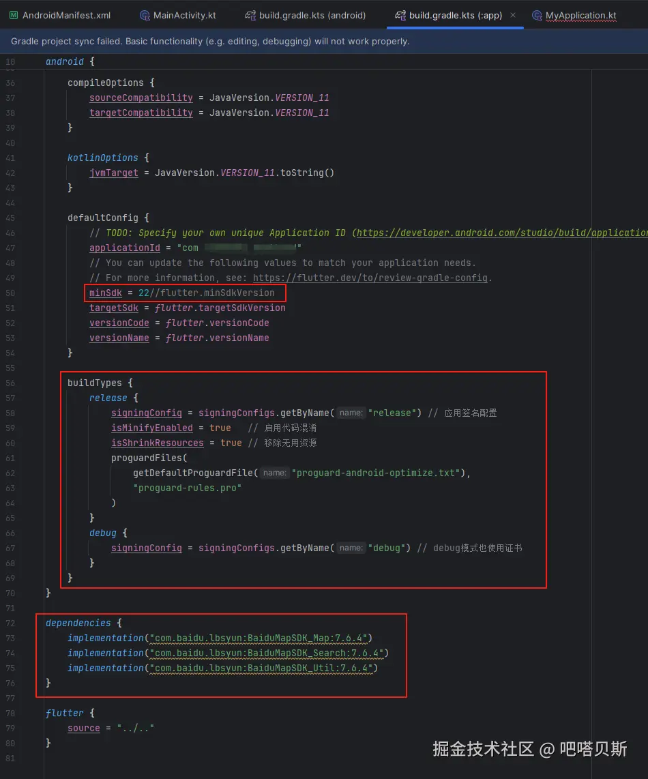Image resolution: width=648 pixels, height=779 pixels.
Task: Click 'source' on line 79
Action: pos(84,728)
